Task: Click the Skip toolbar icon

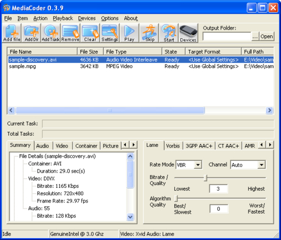Action: pos(149,33)
